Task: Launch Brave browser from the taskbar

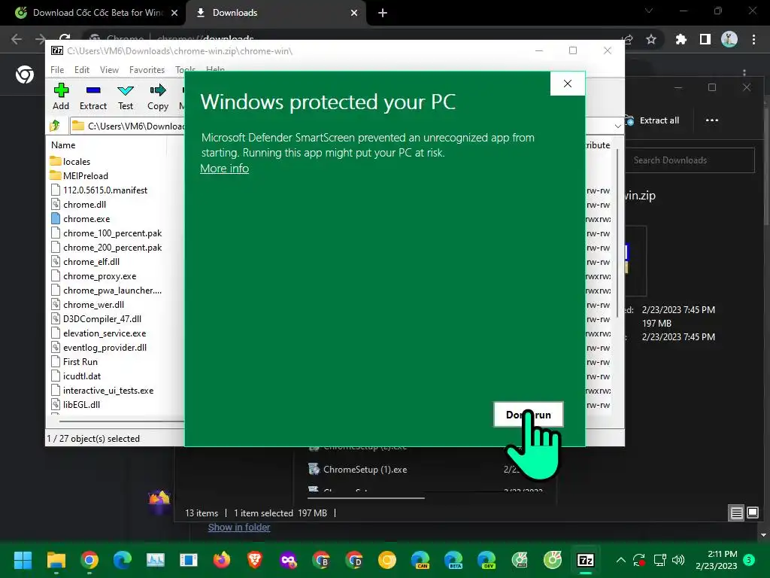Action: tap(254, 560)
